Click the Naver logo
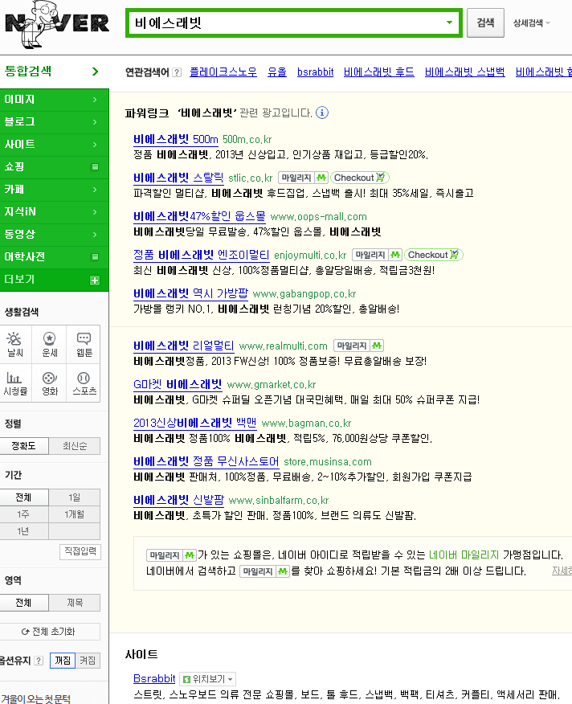 [57, 23]
